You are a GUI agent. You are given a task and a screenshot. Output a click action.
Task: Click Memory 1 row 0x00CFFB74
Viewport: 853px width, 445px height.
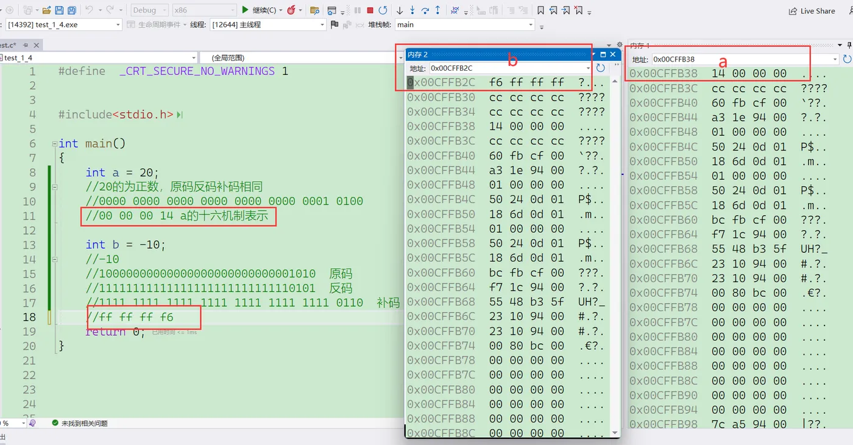(728, 293)
